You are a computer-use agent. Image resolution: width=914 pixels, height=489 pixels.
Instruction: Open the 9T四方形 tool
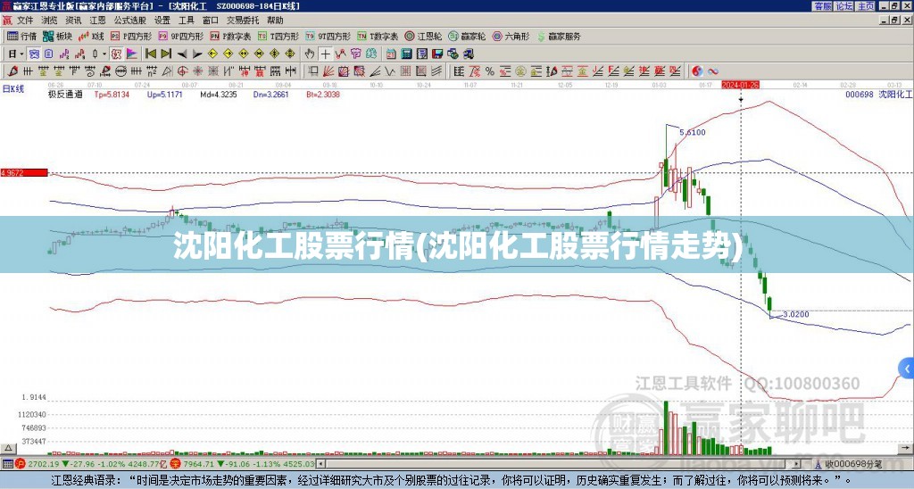(x=328, y=36)
